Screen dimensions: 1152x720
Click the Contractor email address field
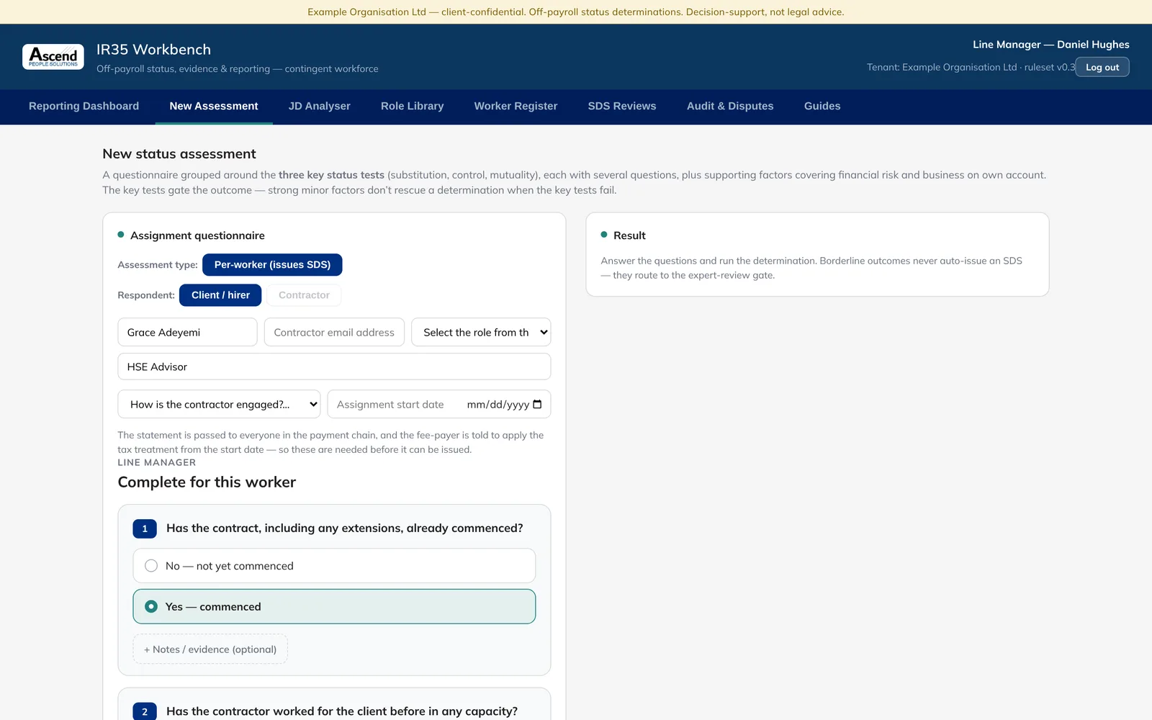334,333
